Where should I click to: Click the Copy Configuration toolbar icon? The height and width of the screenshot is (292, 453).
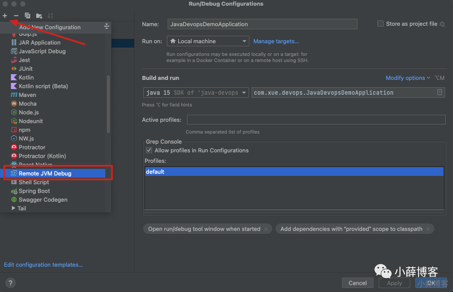click(x=28, y=16)
